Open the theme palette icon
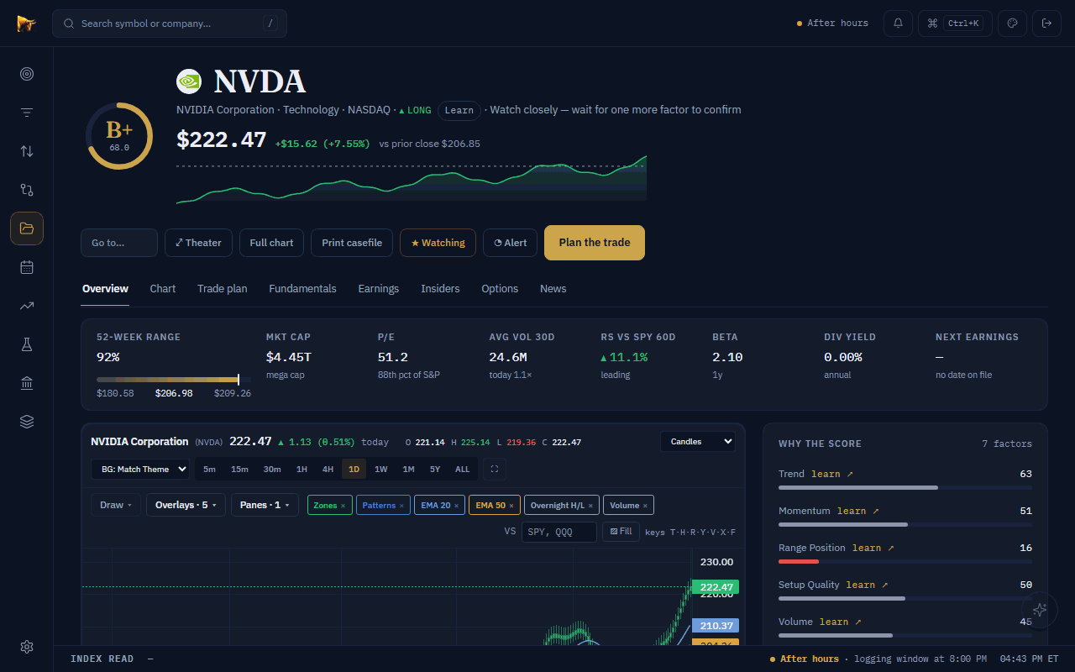Image resolution: width=1075 pixels, height=672 pixels. tap(1012, 24)
